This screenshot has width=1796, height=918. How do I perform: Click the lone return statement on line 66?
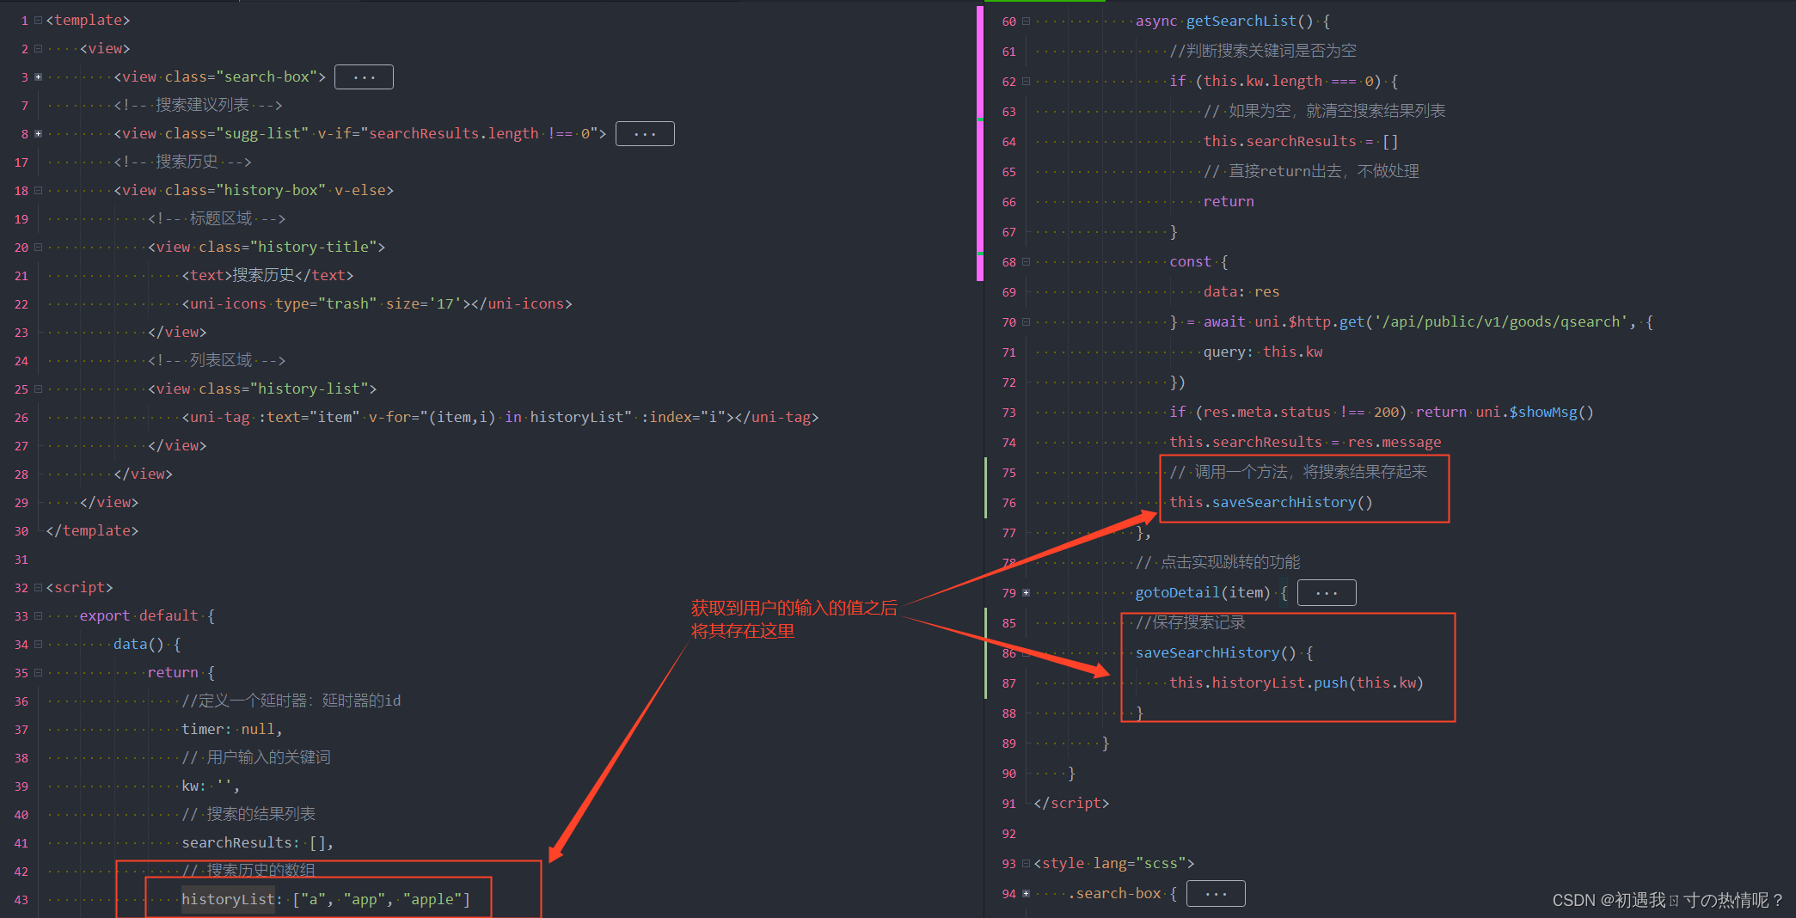point(1229,201)
